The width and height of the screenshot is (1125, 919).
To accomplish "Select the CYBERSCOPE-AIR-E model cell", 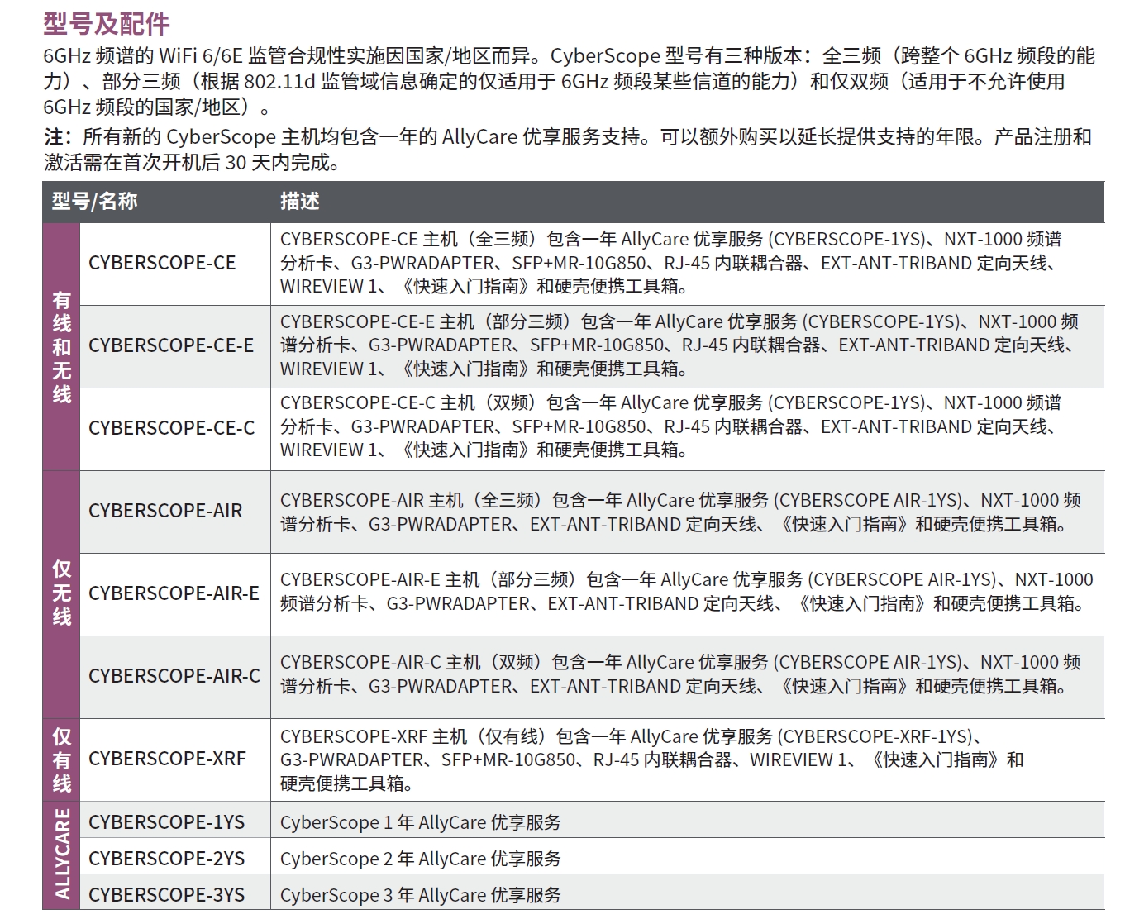I will (174, 593).
